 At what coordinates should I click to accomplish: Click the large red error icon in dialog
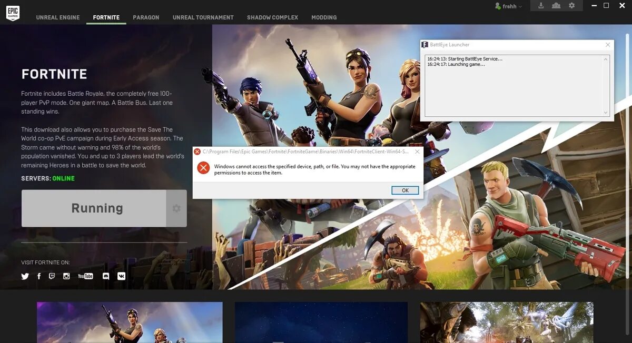[203, 168]
